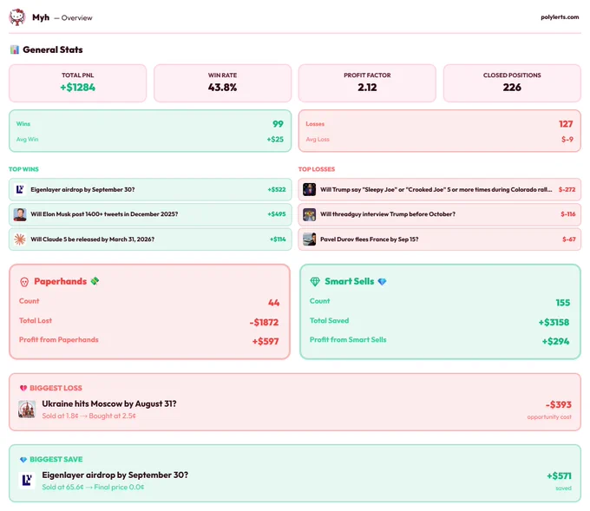Click the Total PNL card showing +$1284
The image size is (590, 511).
pos(77,83)
